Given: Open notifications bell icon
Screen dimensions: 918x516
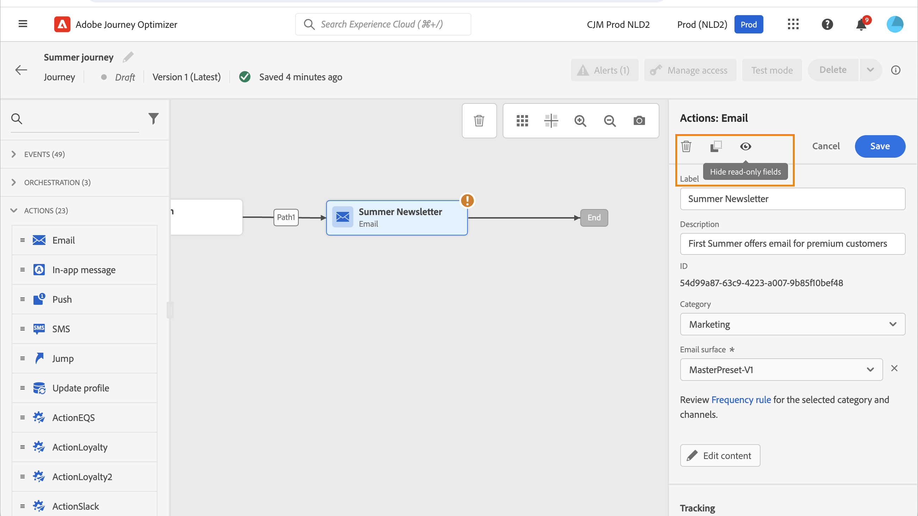Looking at the screenshot, I should pos(861,25).
